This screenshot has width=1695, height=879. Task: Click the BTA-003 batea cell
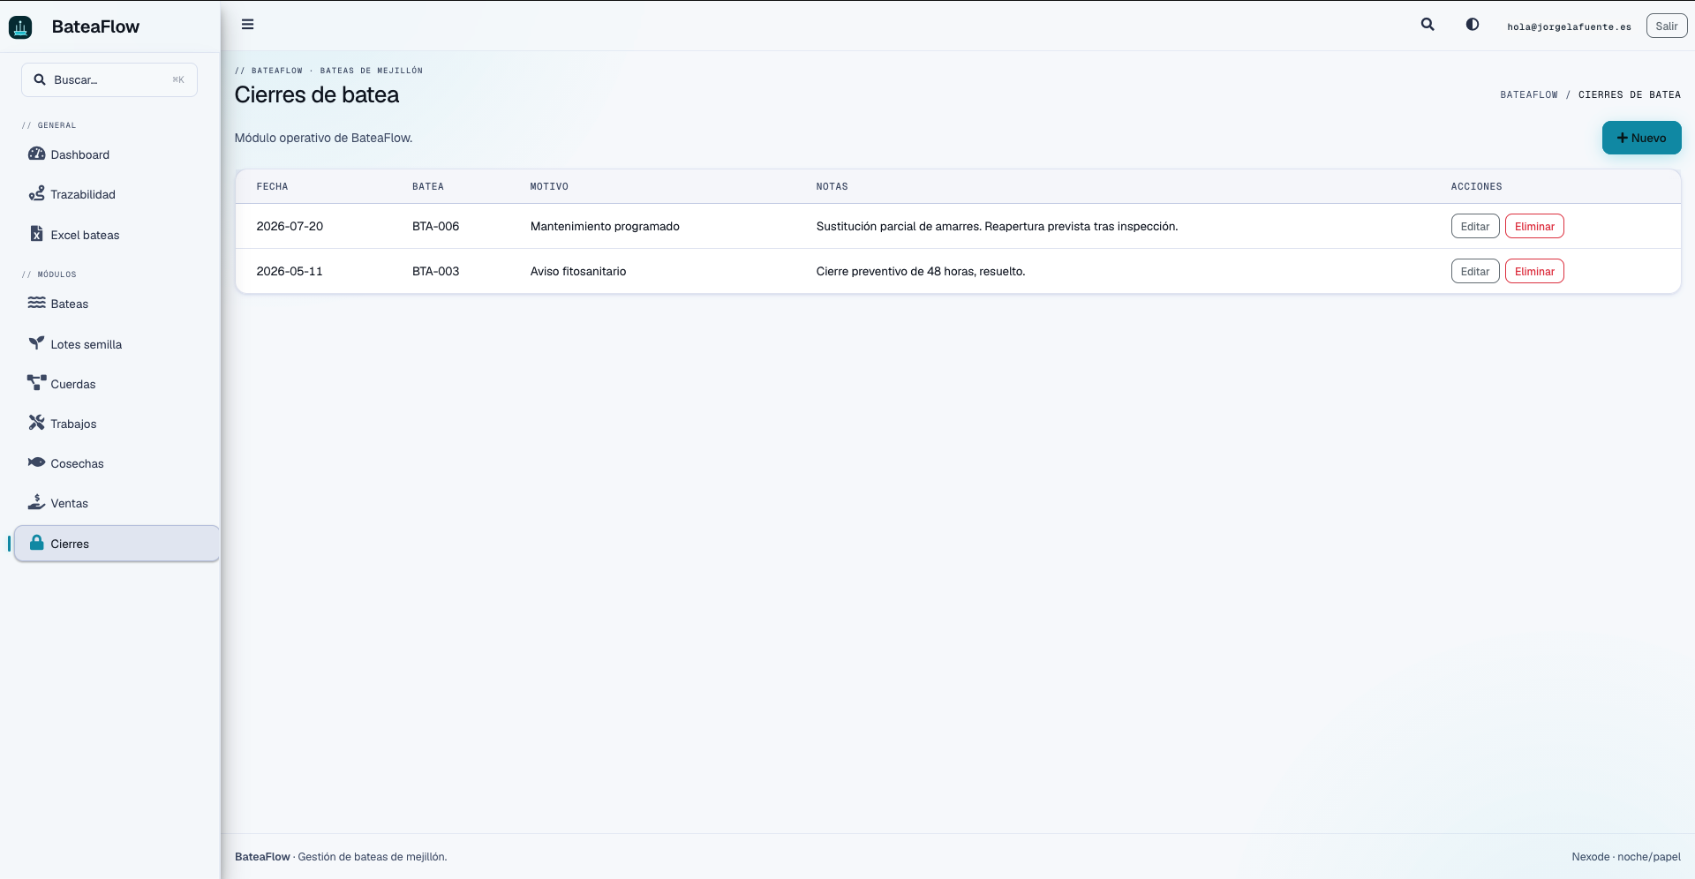[435, 271]
